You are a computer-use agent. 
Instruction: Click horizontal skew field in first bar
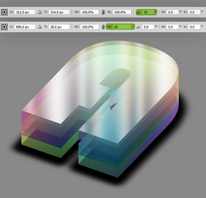(172, 12)
